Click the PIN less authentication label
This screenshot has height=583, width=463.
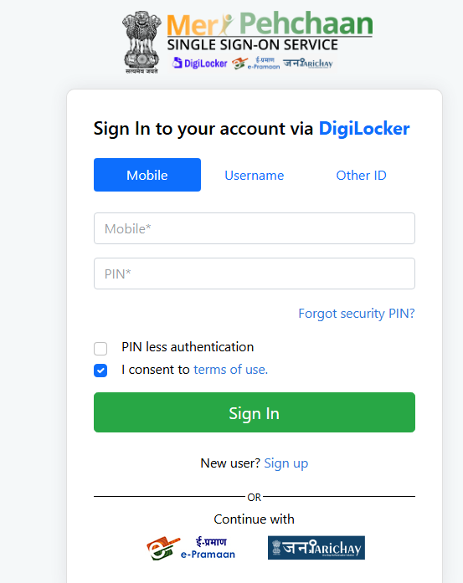188,347
